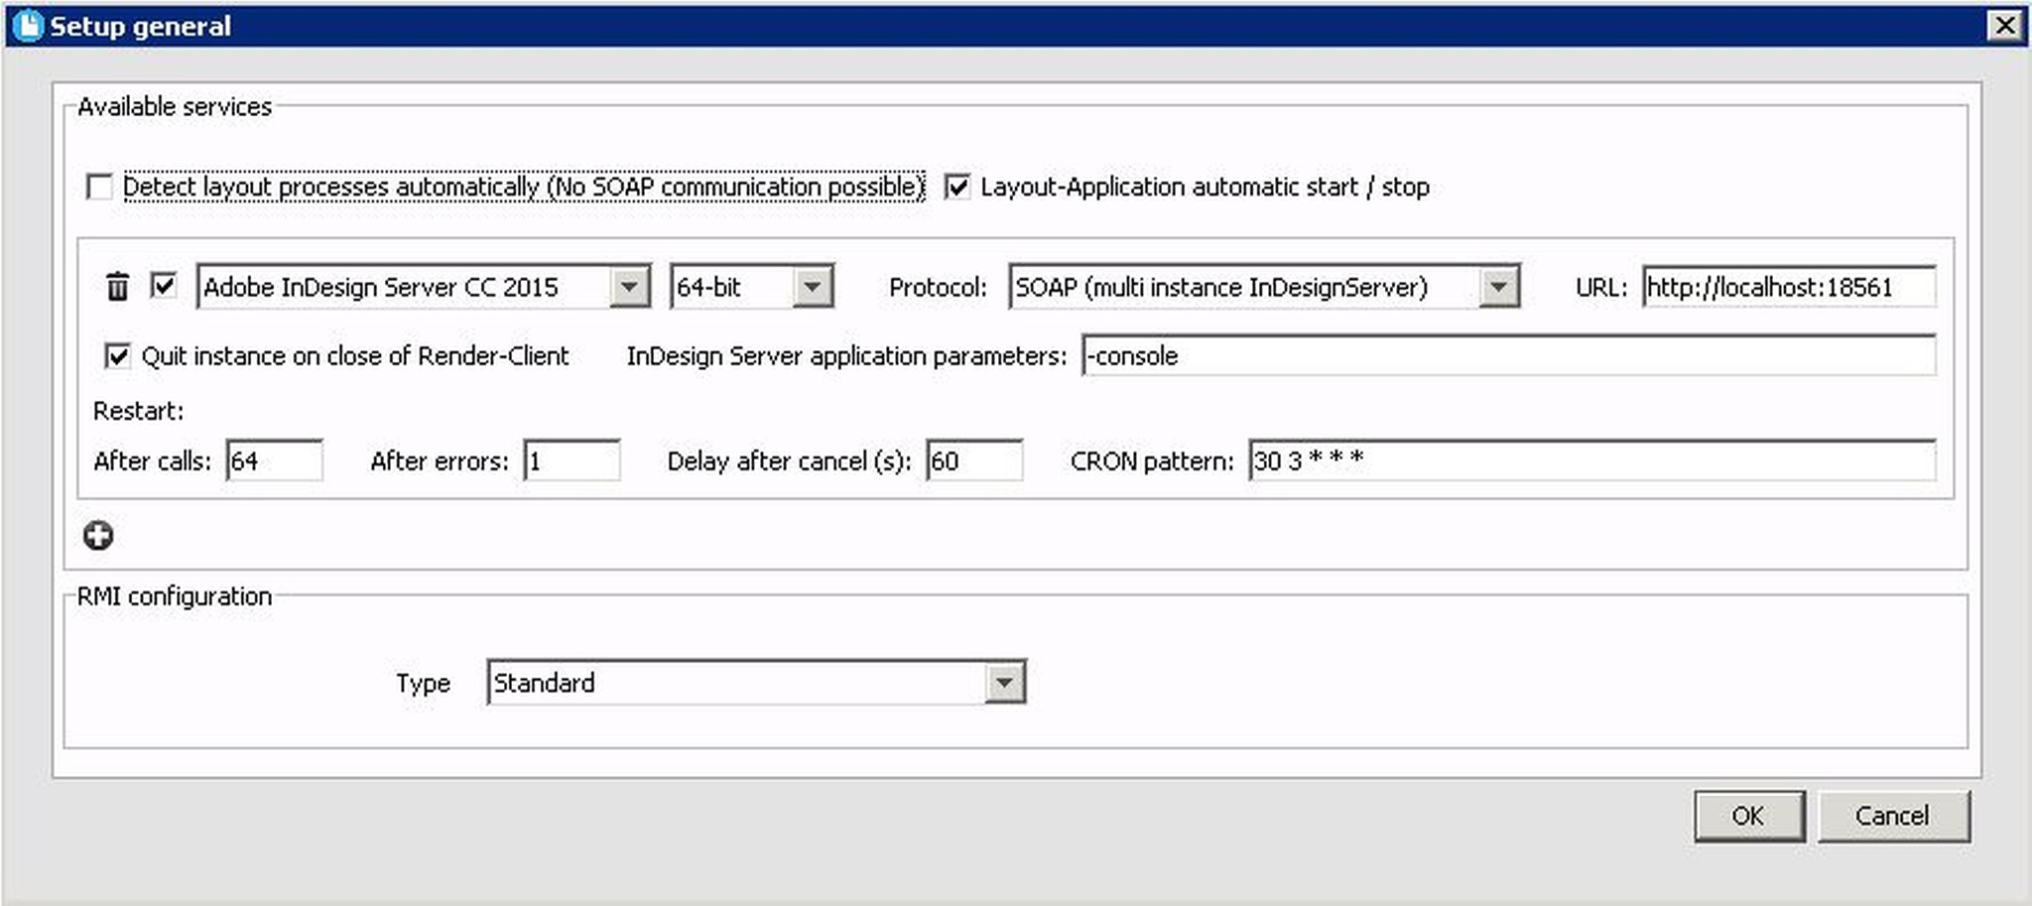2032x906 pixels.
Task: Delete the InDesign Server service entry
Action: (117, 287)
